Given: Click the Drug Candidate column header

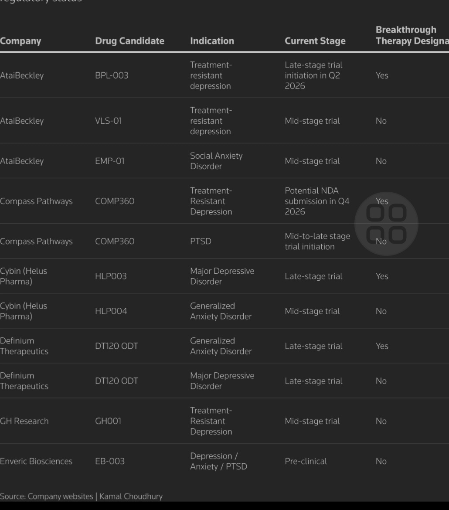Looking at the screenshot, I should pyautogui.click(x=129, y=41).
